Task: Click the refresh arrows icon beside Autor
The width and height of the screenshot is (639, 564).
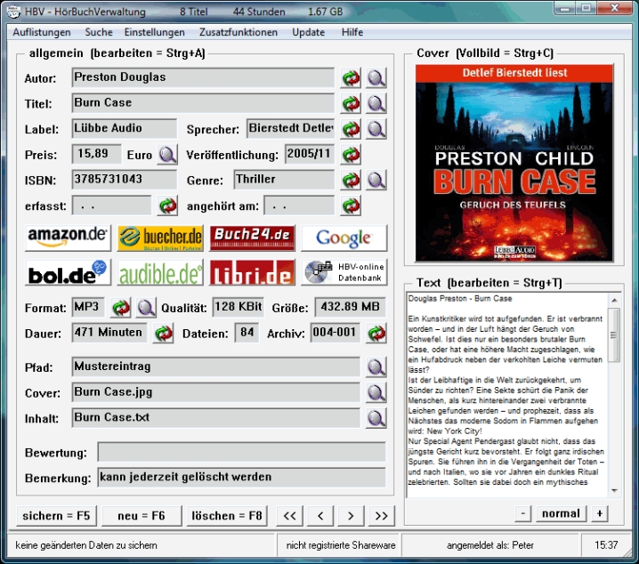Action: click(x=351, y=78)
